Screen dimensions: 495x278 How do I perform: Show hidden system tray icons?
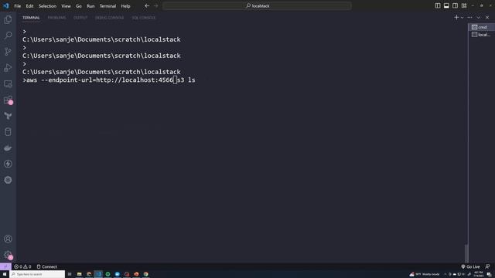(445, 274)
